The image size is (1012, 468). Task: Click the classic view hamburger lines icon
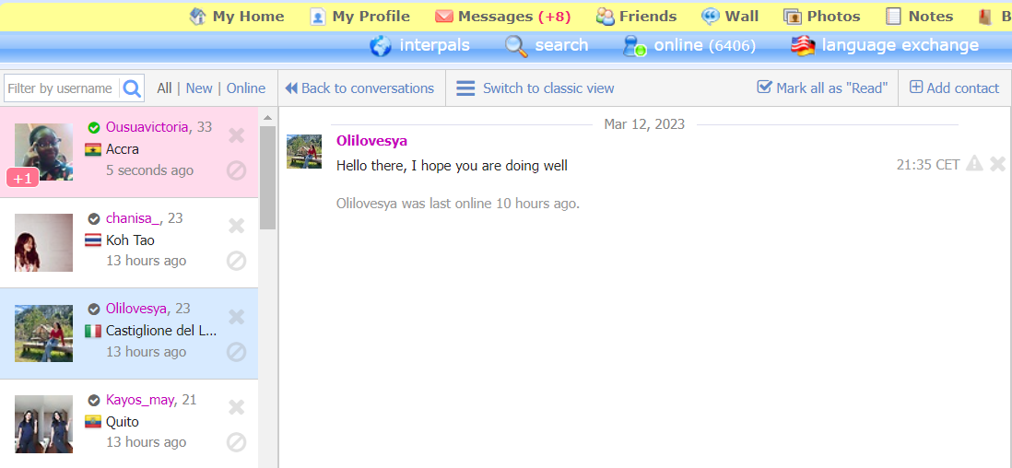(x=465, y=88)
